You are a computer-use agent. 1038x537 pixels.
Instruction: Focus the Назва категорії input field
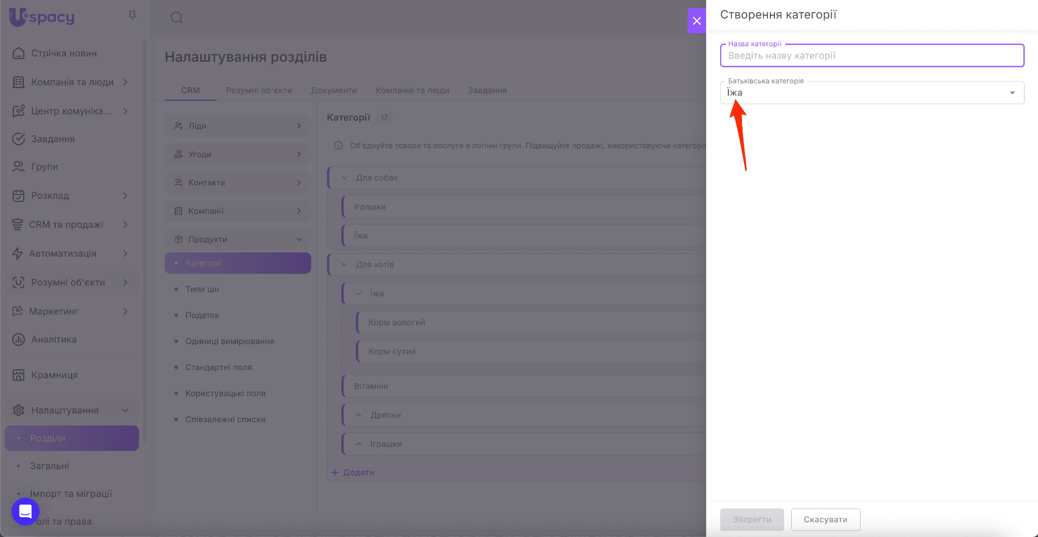[x=872, y=56]
